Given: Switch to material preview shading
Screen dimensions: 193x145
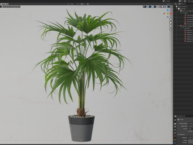Looking at the screenshot, I should [164, 6].
